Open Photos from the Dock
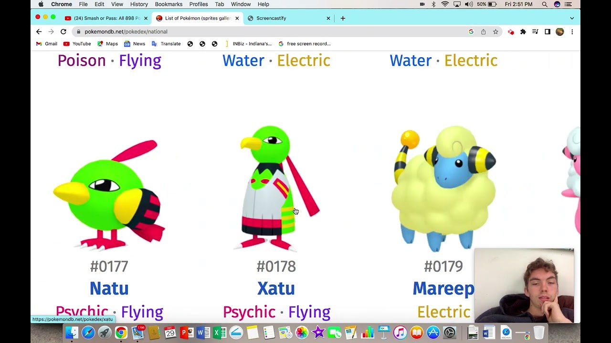The image size is (611, 343). click(x=302, y=333)
